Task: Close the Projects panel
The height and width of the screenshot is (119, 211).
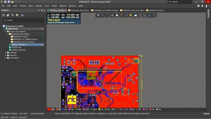Action: (x=45, y=10)
